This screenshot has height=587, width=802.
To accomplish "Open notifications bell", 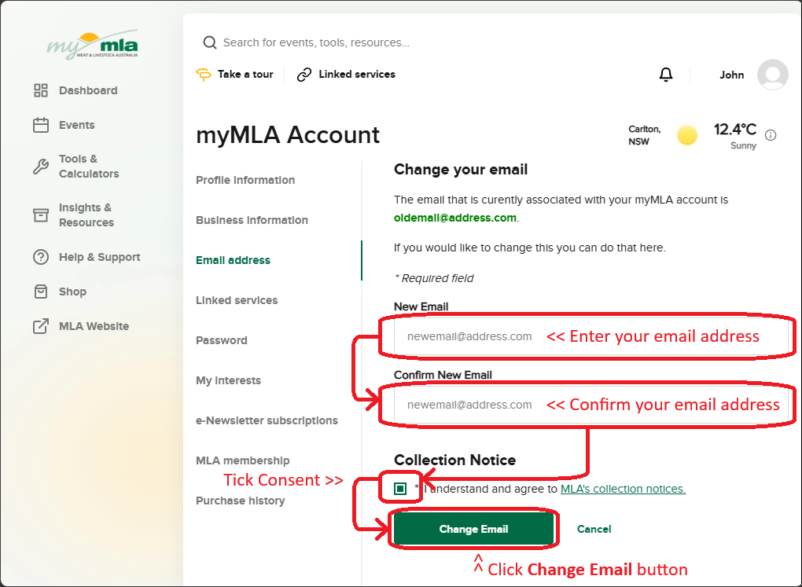I will tap(665, 75).
